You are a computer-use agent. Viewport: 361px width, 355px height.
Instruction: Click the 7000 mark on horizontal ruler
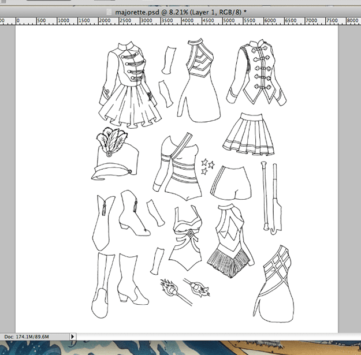pos(311,20)
